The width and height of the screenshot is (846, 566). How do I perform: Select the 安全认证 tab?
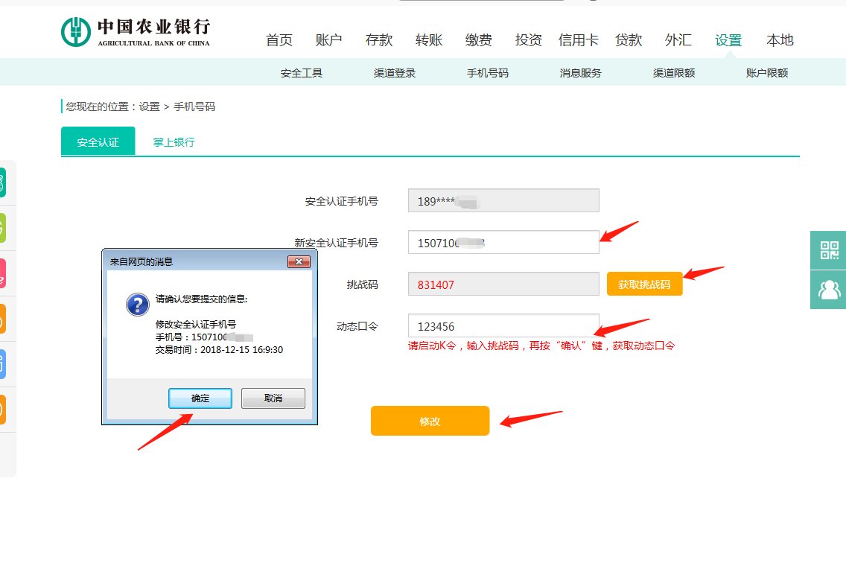[x=97, y=141]
